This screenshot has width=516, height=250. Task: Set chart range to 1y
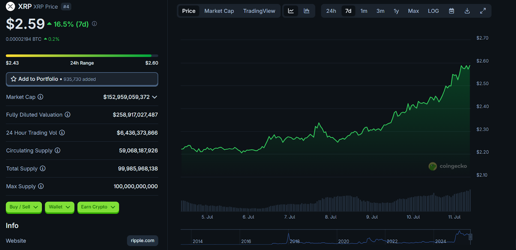(396, 11)
